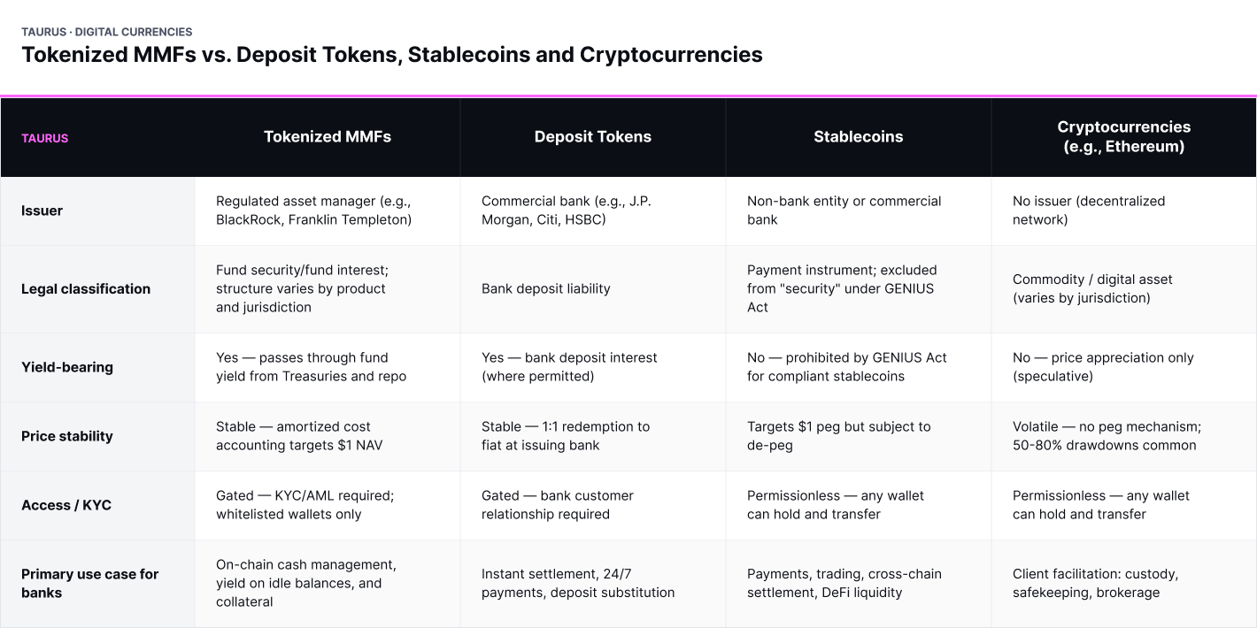
Task: Click the pink TAURUS logo in table header
Action: [x=44, y=138]
